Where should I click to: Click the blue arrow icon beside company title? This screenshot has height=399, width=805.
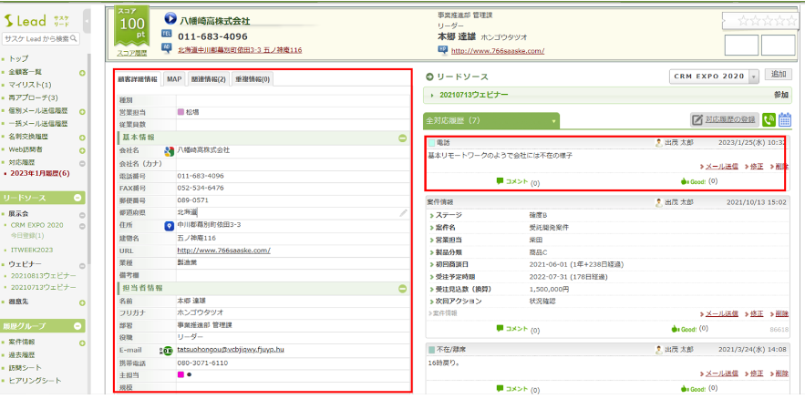[x=170, y=18]
